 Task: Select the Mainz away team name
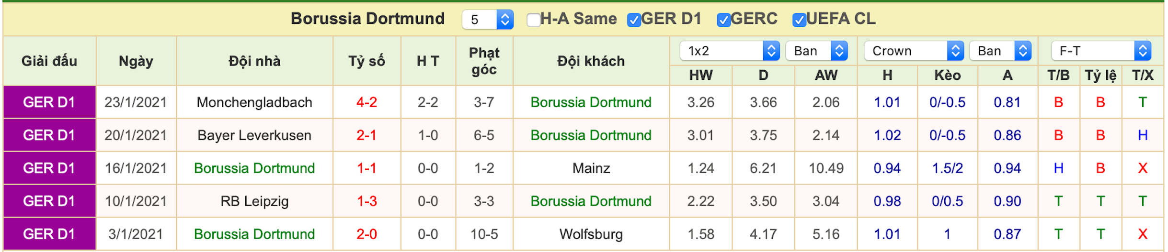pyautogui.click(x=591, y=168)
